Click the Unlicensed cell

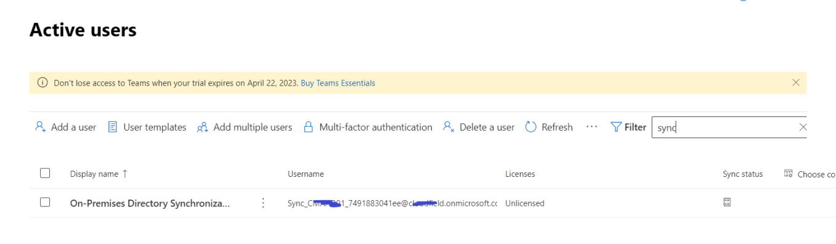525,203
